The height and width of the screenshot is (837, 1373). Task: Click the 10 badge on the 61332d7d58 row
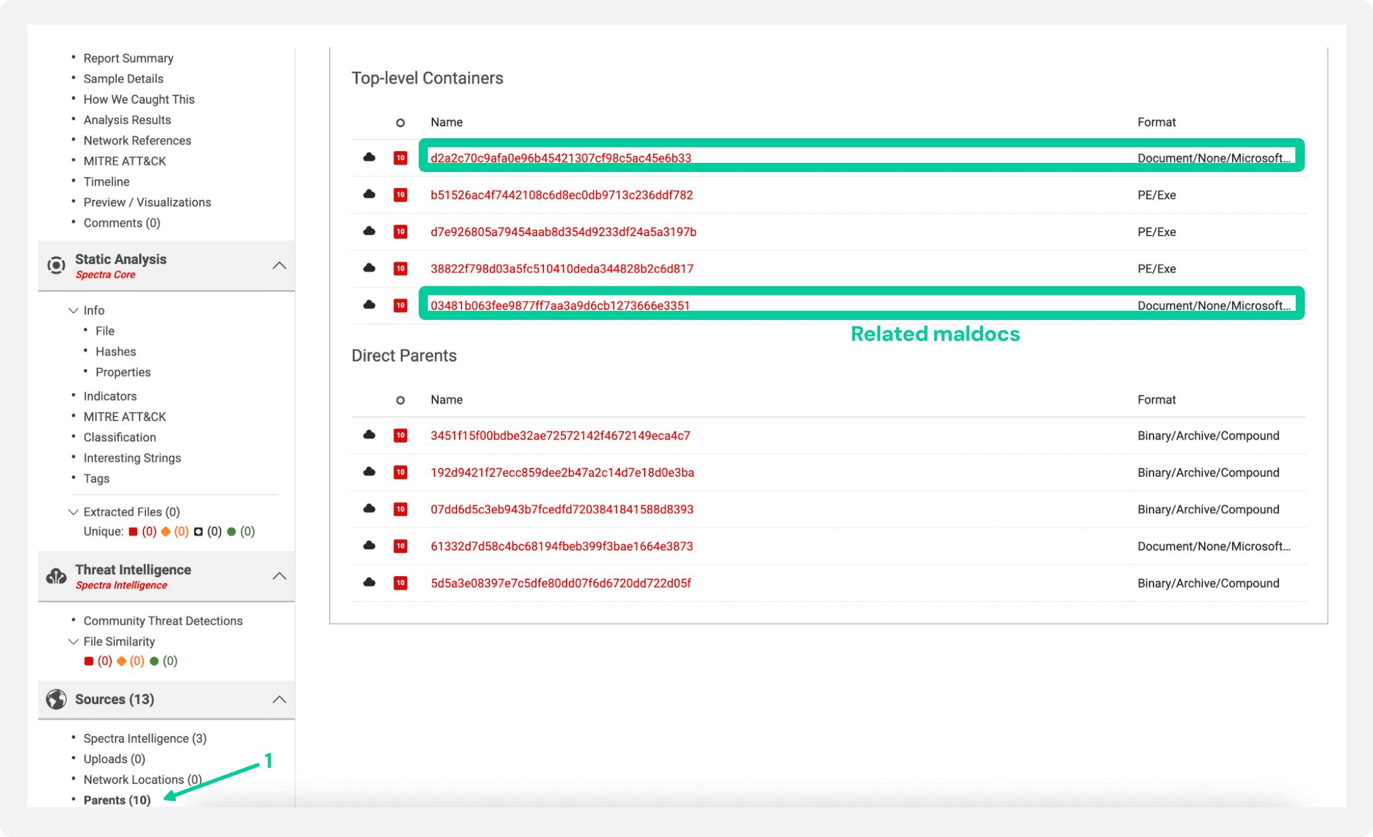[x=401, y=546]
